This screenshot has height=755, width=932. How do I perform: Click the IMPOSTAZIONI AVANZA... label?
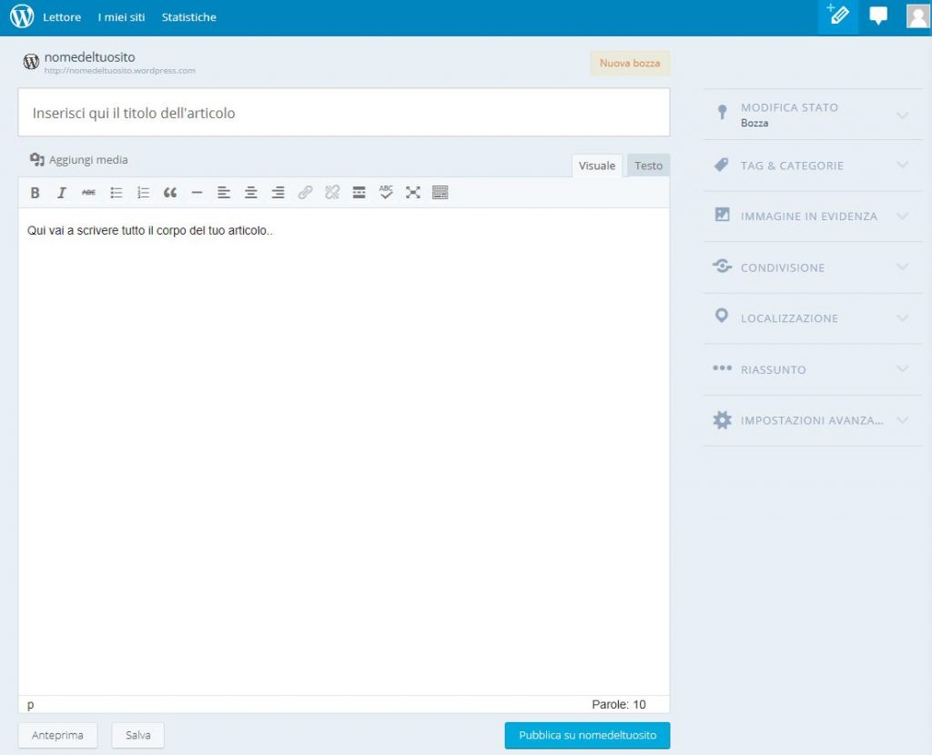[x=812, y=420]
